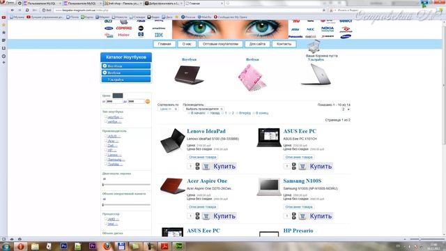Click the pink netbook category thumbnail
The height and width of the screenshot is (251, 446).
[x=252, y=77]
